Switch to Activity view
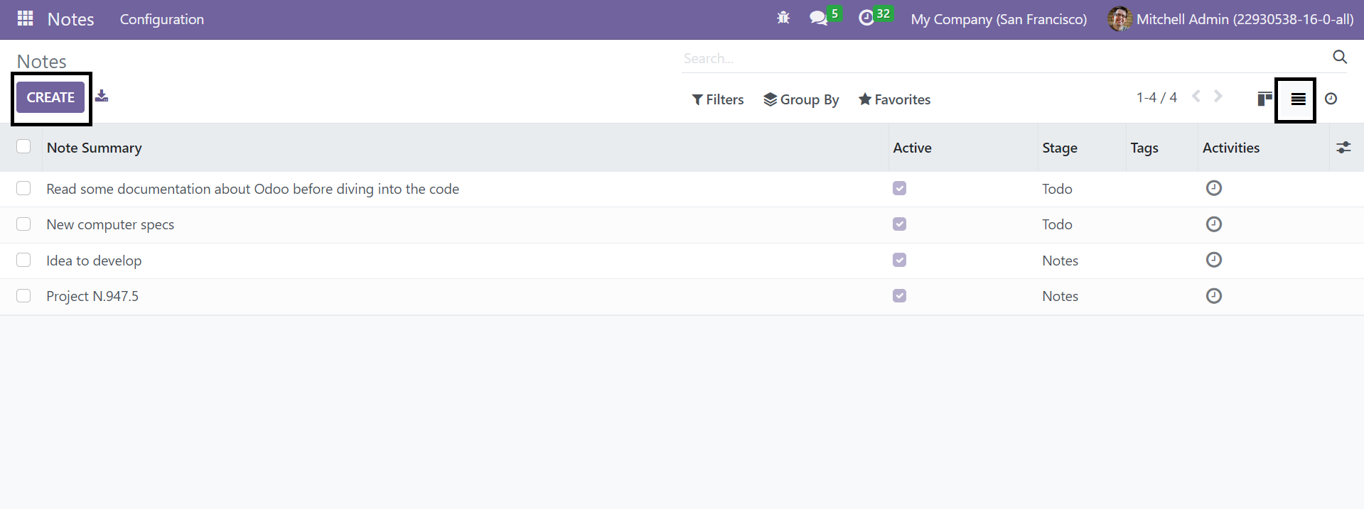Image resolution: width=1364 pixels, height=509 pixels. [x=1331, y=99]
